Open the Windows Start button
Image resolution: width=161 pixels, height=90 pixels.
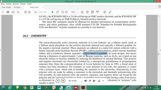tap(3, 88)
